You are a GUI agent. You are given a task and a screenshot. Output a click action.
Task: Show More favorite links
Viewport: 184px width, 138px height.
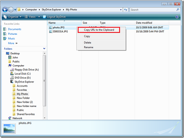(13, 43)
